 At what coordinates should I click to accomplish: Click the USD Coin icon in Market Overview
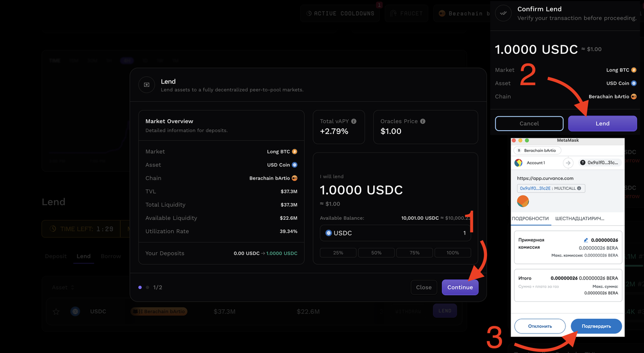click(x=295, y=165)
